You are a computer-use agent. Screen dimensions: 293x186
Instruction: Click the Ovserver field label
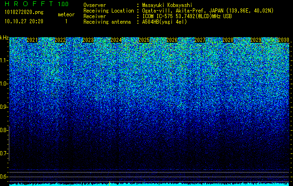(x=95, y=5)
